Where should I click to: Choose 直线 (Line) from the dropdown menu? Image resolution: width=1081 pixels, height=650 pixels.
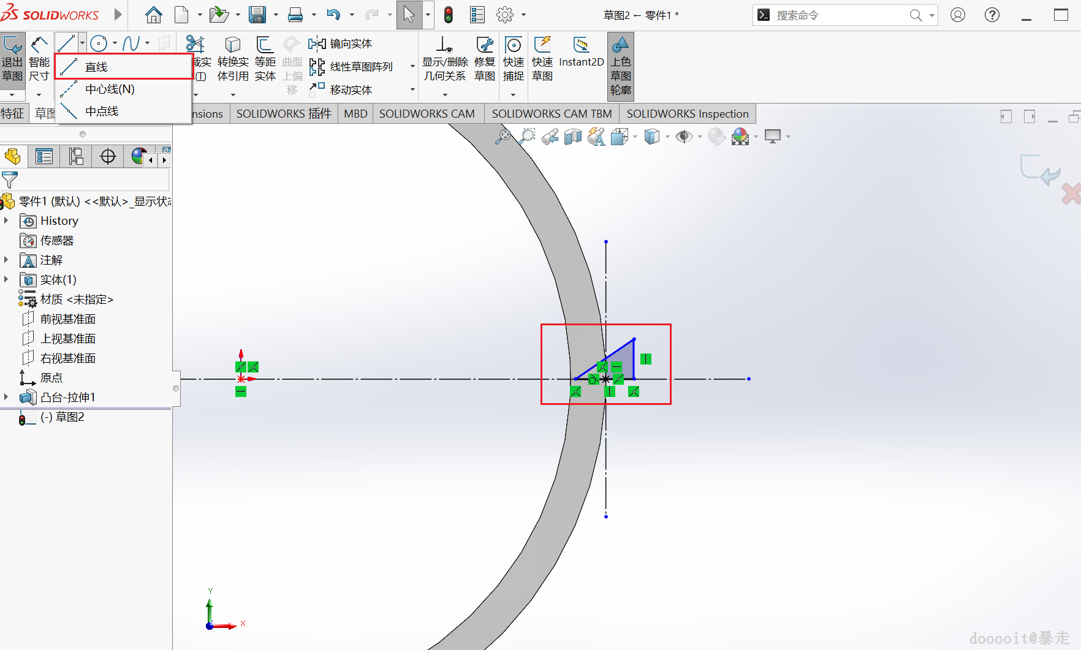(124, 67)
